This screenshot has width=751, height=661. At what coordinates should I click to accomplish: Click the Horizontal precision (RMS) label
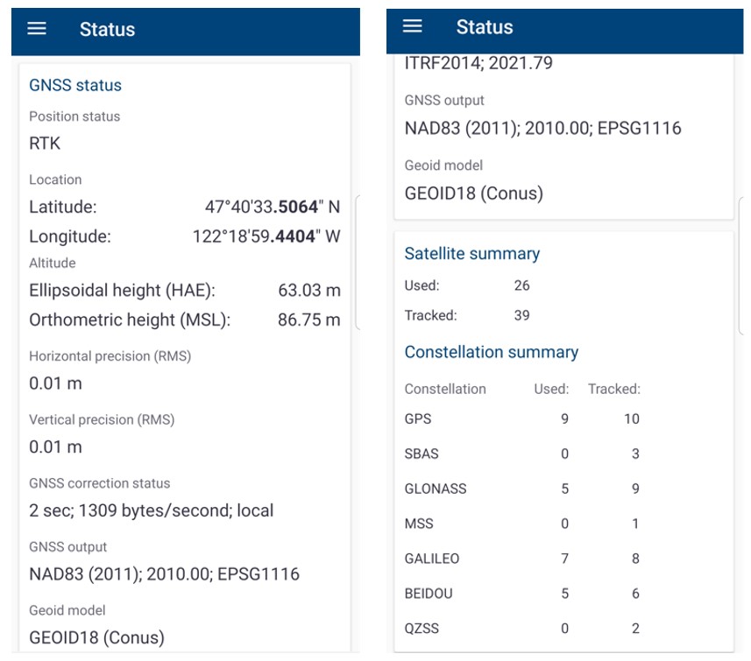tap(110, 356)
